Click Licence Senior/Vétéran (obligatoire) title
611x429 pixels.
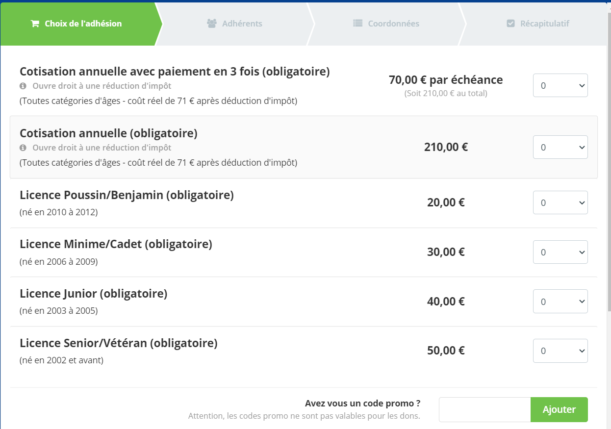119,343
